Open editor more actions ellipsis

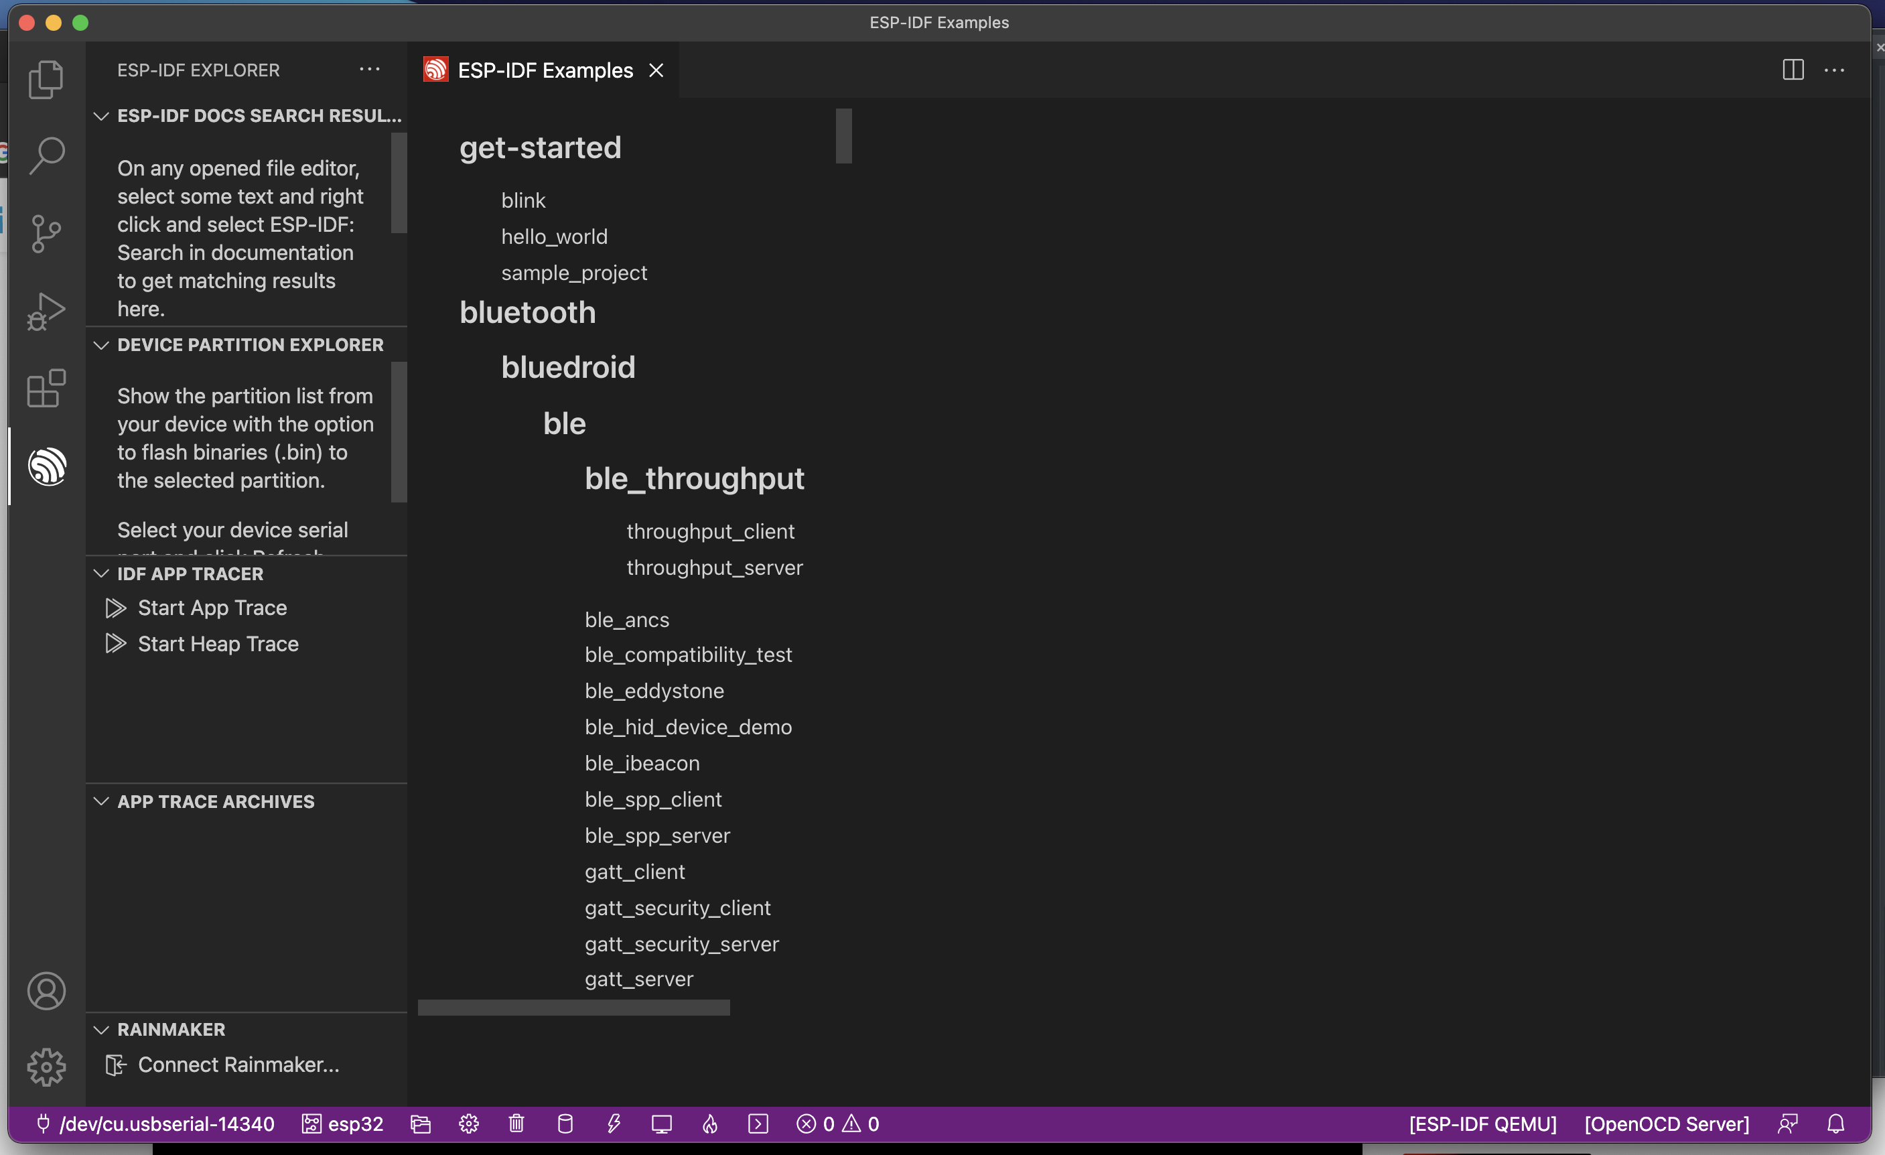[1835, 70]
